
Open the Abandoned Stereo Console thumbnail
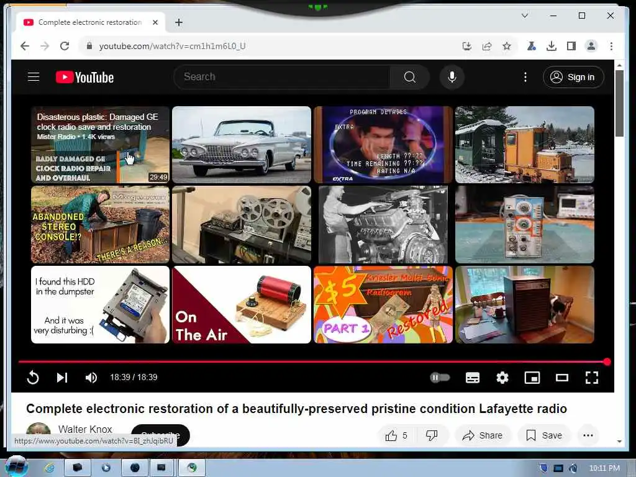(x=100, y=225)
